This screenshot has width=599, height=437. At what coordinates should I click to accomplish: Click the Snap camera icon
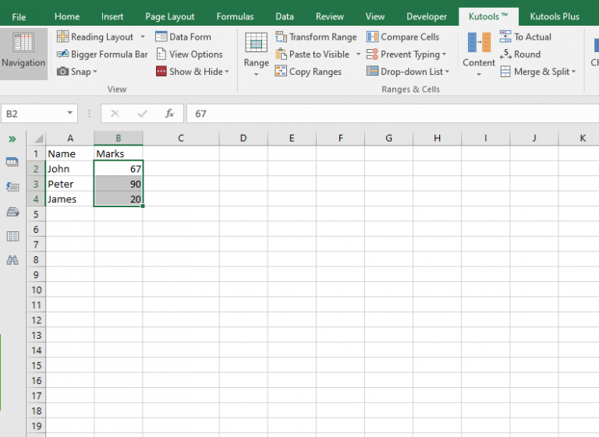62,72
